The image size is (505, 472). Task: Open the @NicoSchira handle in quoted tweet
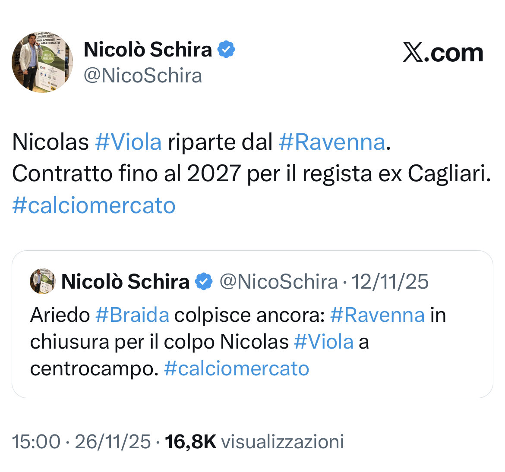pyautogui.click(x=278, y=282)
